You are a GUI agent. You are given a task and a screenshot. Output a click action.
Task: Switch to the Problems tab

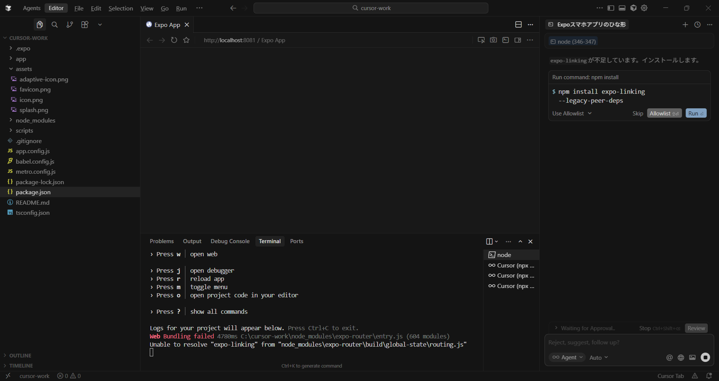coord(161,241)
